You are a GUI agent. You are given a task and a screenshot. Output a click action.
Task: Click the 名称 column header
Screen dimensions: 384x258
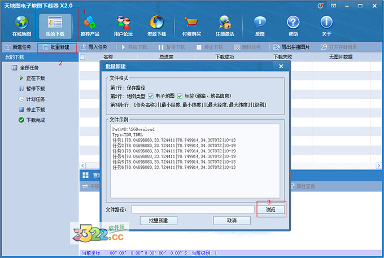[108, 57]
